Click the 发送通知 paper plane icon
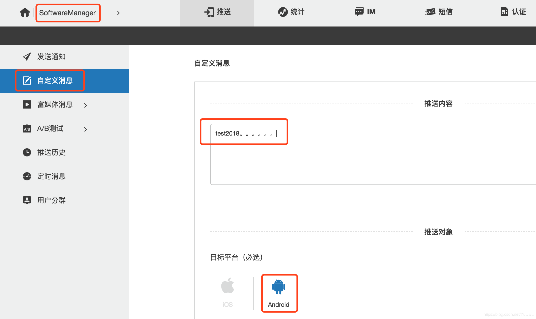This screenshot has height=319, width=536. point(27,56)
